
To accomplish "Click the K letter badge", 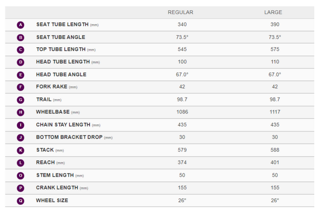I will coord(20,151).
